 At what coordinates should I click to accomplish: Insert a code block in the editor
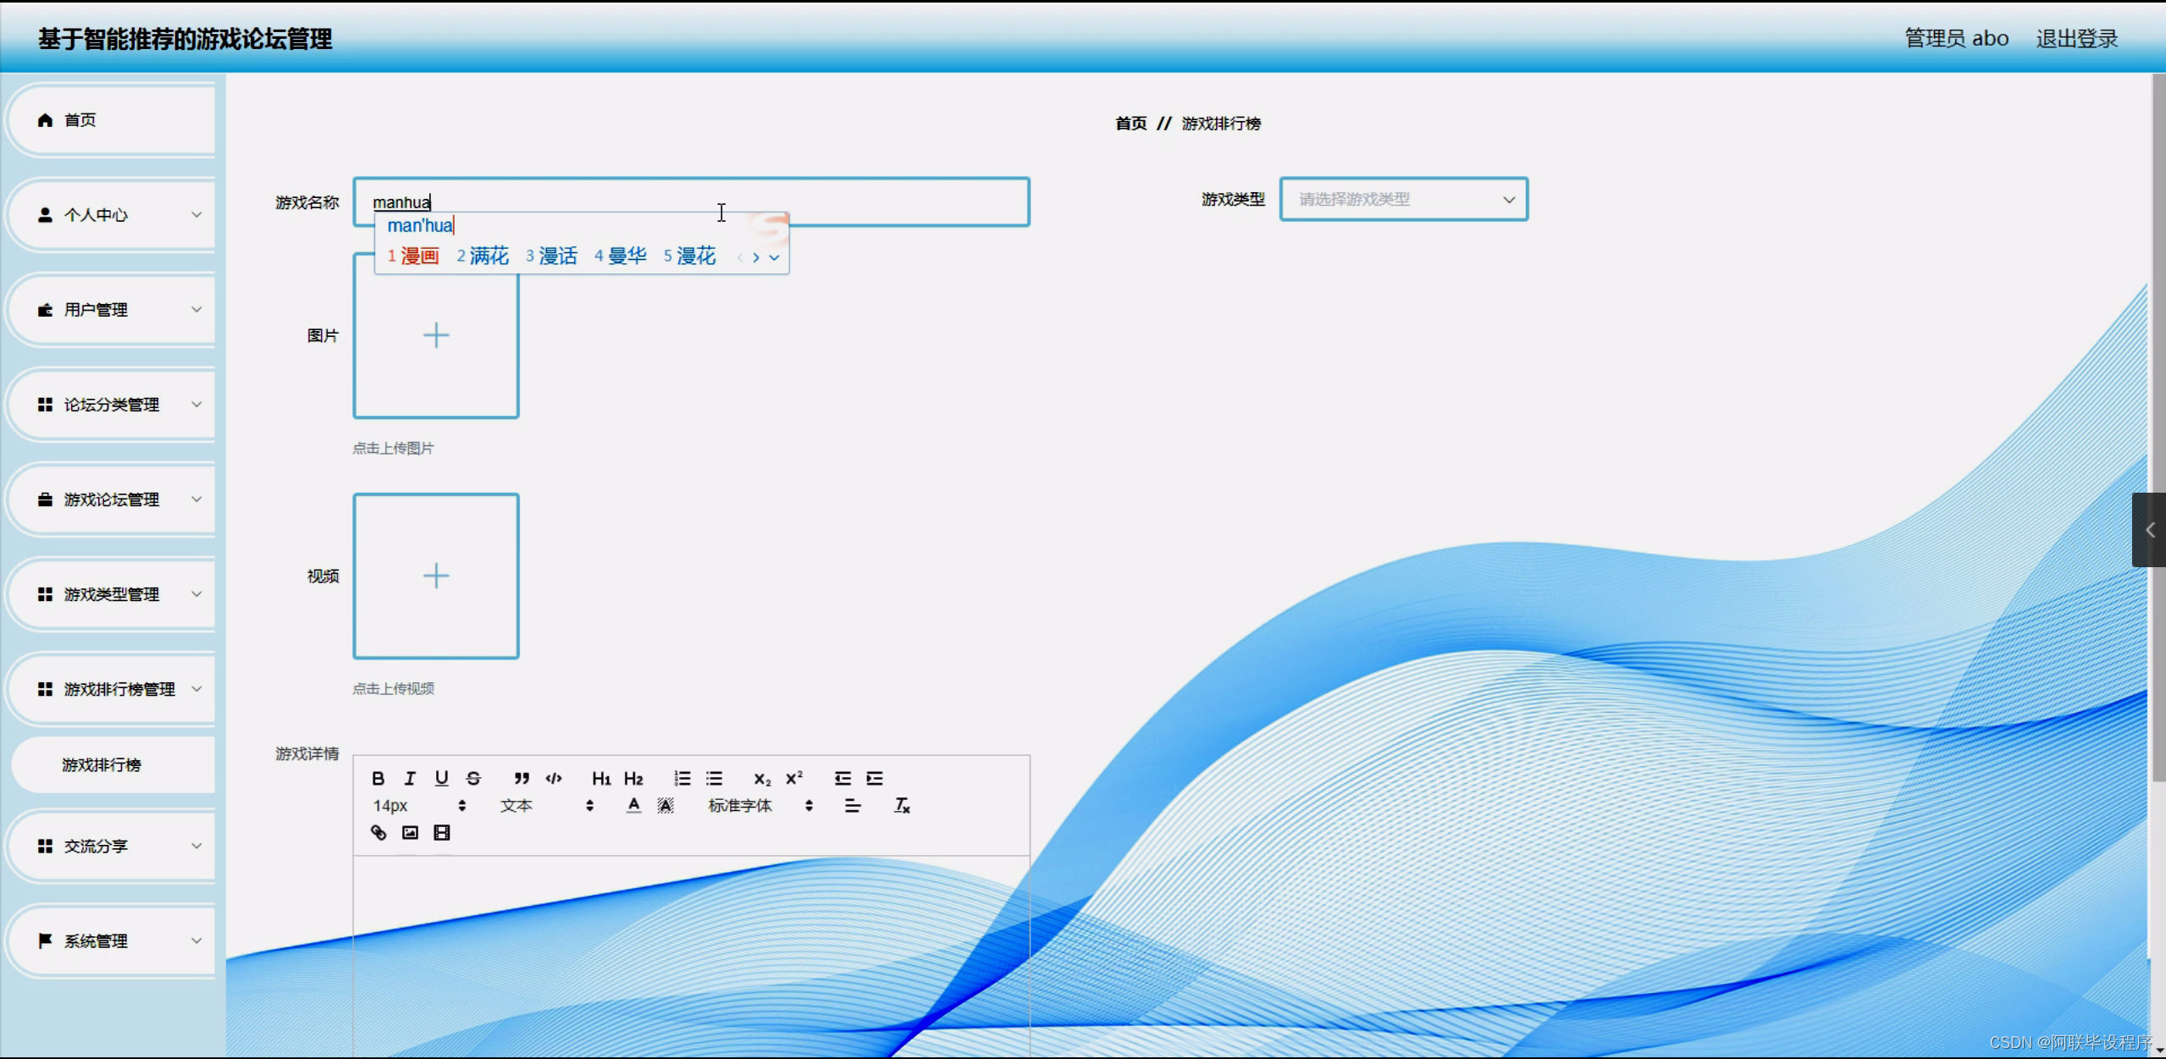pos(554,778)
